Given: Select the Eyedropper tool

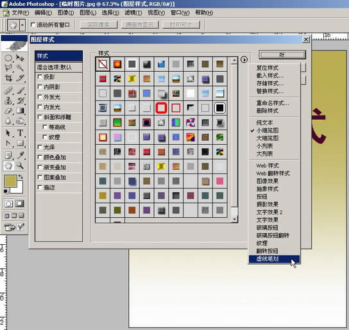Looking at the screenshot, I should pos(20,155).
